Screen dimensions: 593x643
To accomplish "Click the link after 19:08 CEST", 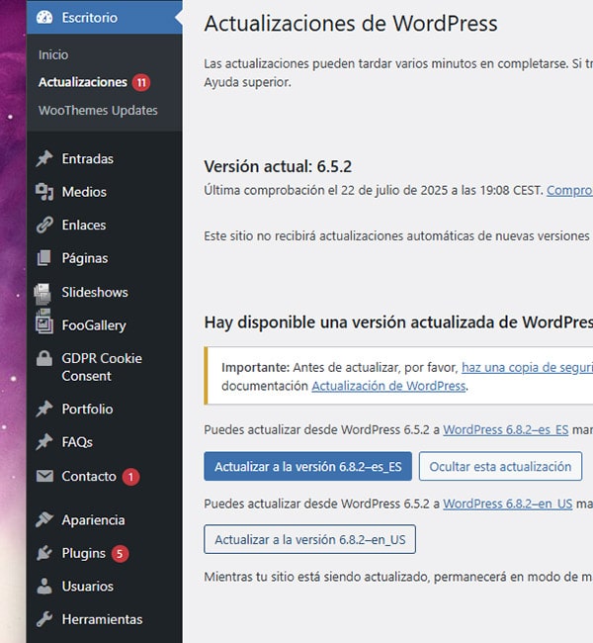I will (x=569, y=190).
